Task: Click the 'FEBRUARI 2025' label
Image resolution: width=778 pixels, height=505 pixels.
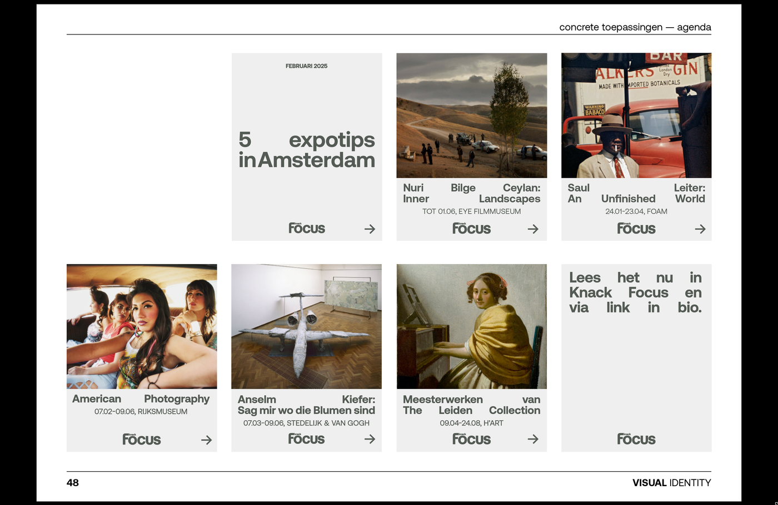Action: 306,66
